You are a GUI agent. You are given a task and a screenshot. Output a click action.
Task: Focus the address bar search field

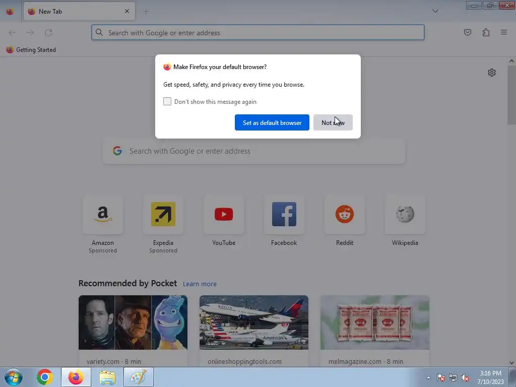[x=258, y=33]
